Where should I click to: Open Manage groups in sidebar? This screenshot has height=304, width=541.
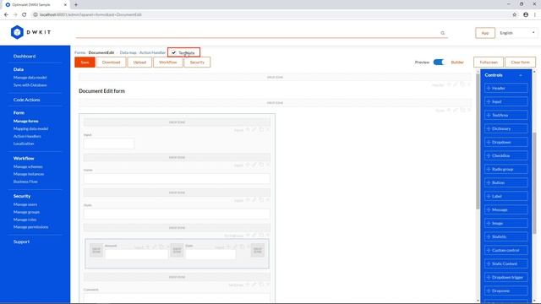(26, 212)
